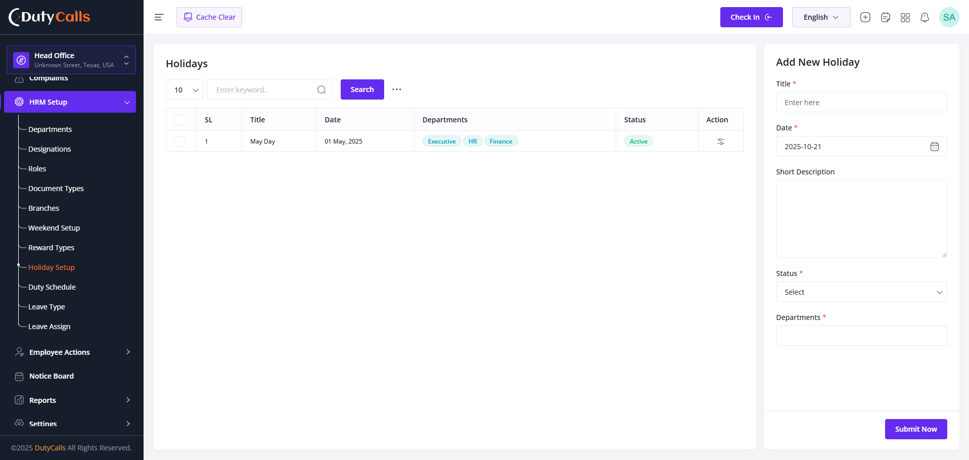
Task: Open the SA user avatar menu
Action: click(949, 17)
